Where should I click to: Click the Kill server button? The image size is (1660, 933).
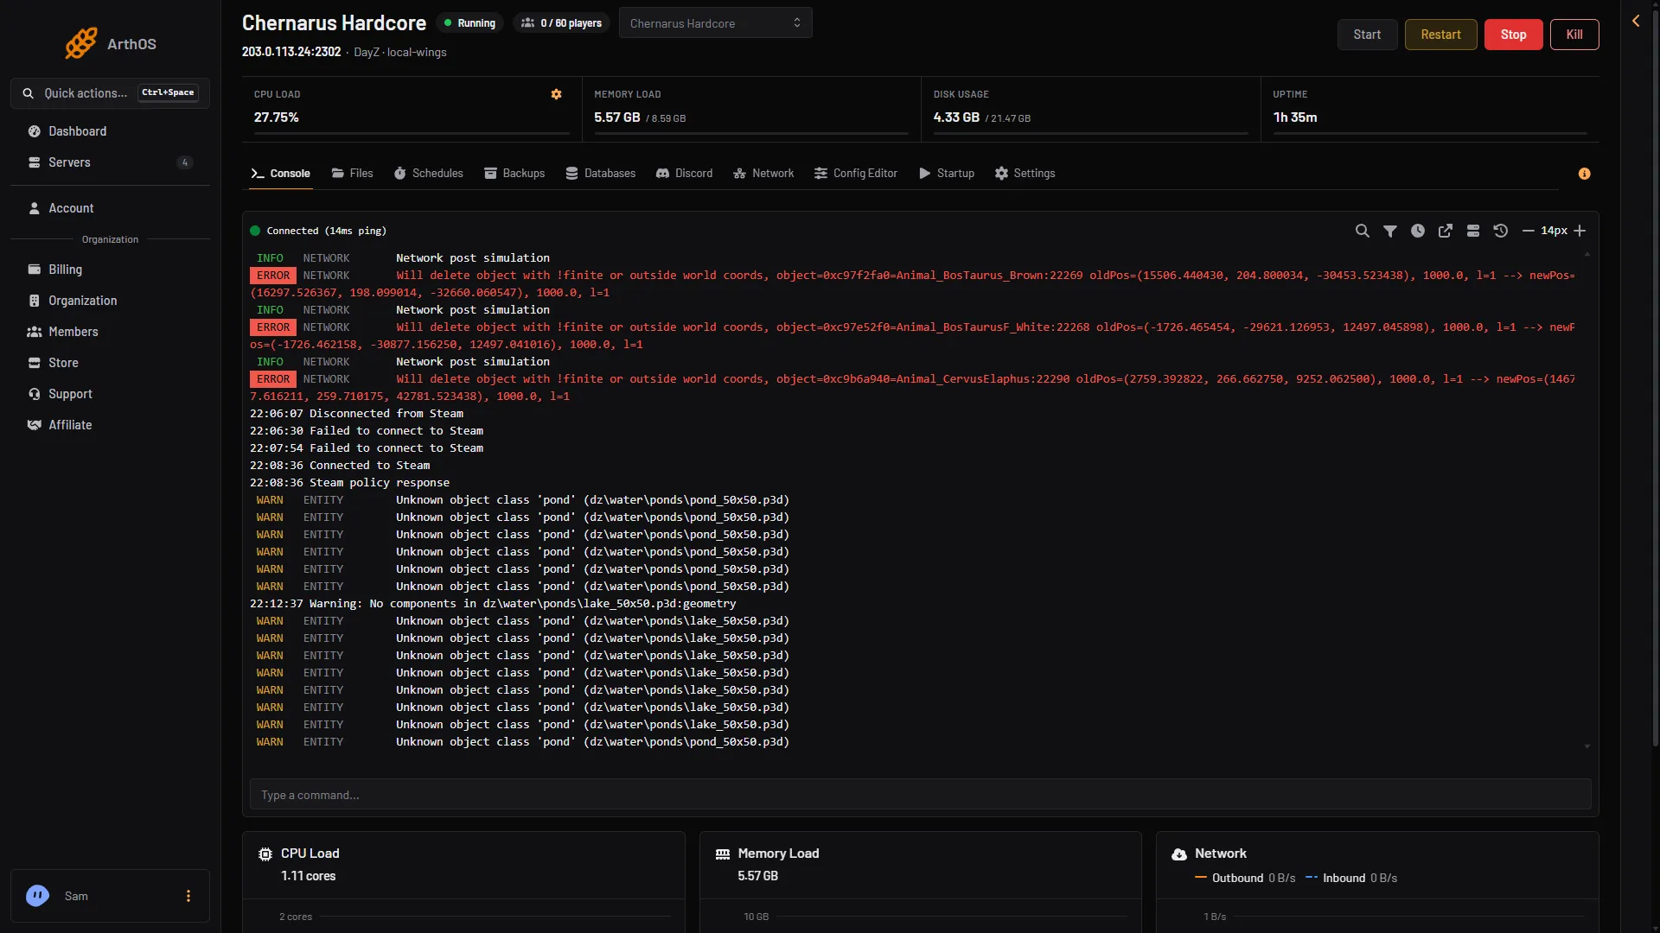pos(1574,35)
